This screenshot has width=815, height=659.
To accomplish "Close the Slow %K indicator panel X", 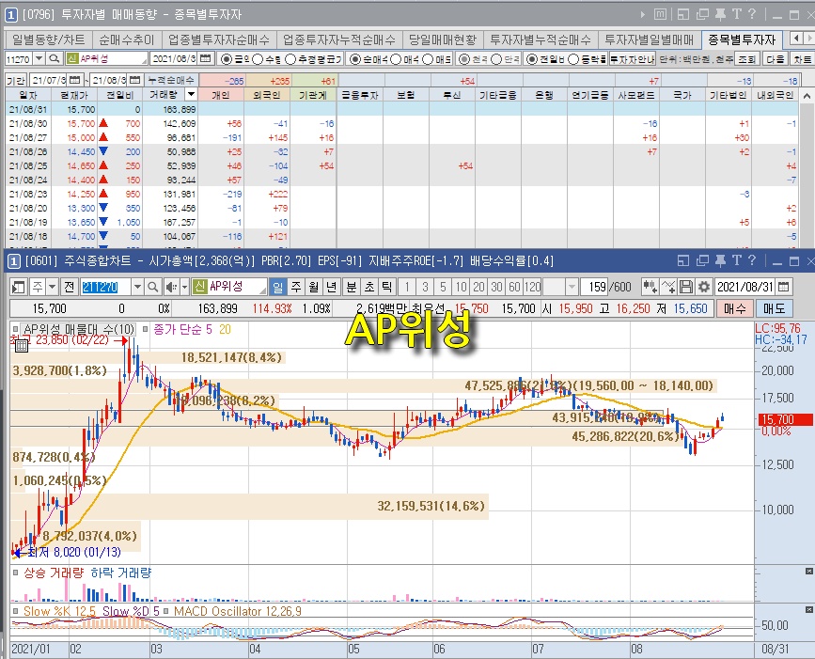I will tap(808, 609).
